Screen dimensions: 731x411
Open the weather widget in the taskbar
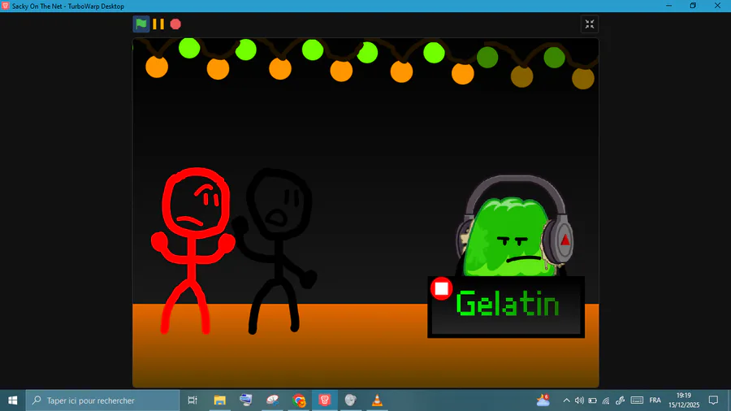(x=543, y=400)
